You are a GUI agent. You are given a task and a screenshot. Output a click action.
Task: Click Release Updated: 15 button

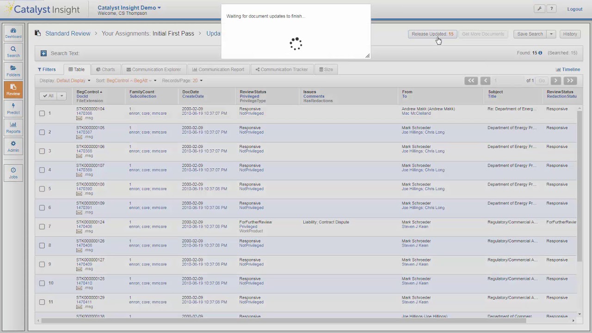432,34
